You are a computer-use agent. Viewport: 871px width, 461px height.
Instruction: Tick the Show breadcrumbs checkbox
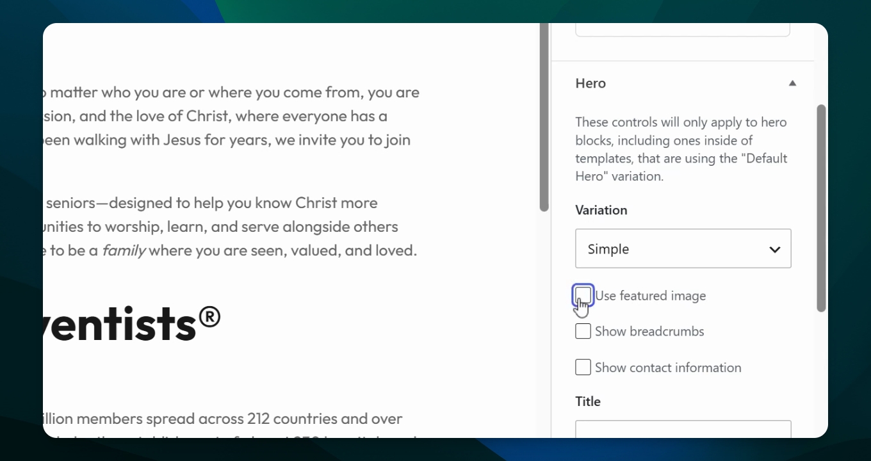coord(583,331)
